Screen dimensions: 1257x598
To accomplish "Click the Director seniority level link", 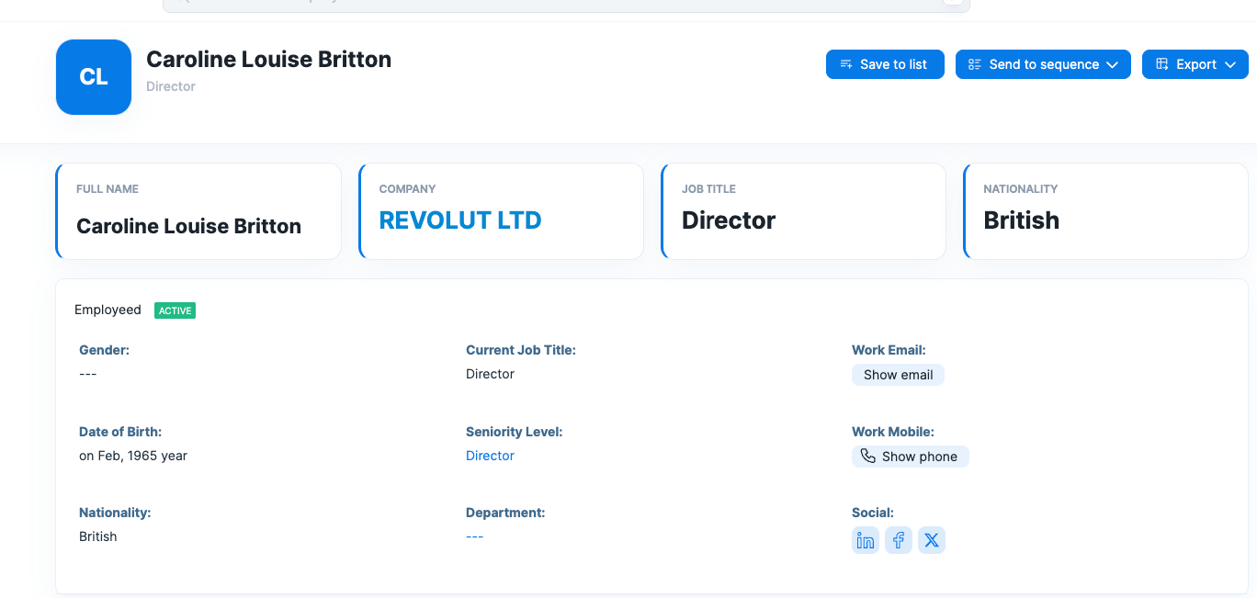I will (x=490, y=456).
